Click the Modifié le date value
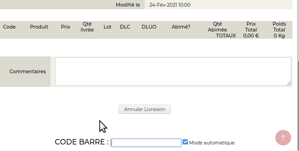299x151 pixels. pos(170,5)
